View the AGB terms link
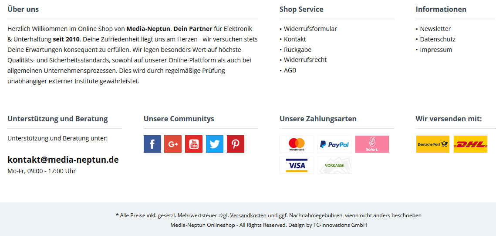Screen dimensions: 496x236 (290, 70)
